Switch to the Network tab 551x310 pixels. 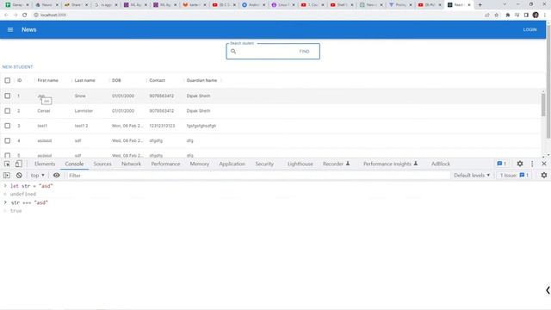click(x=131, y=164)
